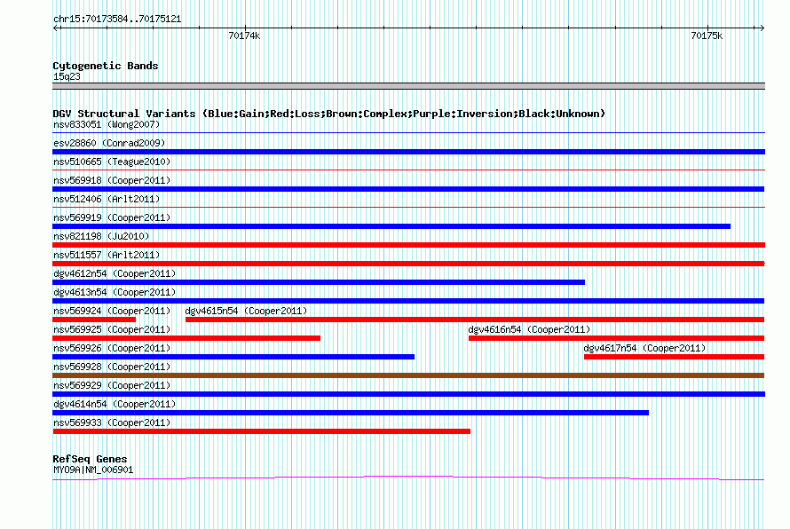Open variant nsv569928 (Cooper2011) label

(112, 367)
